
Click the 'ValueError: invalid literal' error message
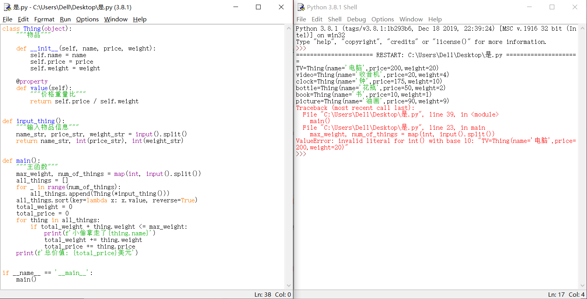pos(436,144)
